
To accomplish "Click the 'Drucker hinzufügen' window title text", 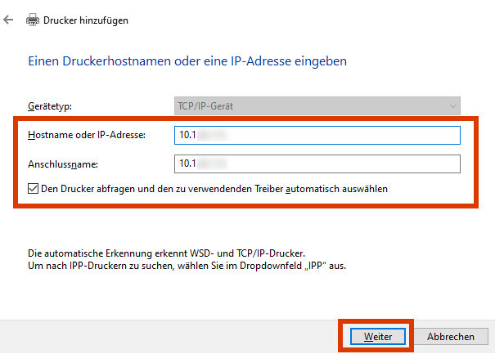I will pos(86,20).
